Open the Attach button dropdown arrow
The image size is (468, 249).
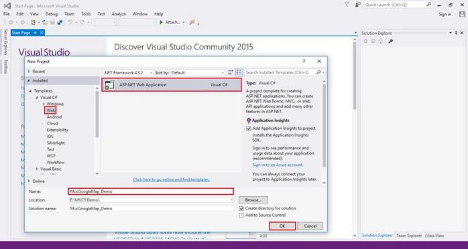(x=184, y=22)
